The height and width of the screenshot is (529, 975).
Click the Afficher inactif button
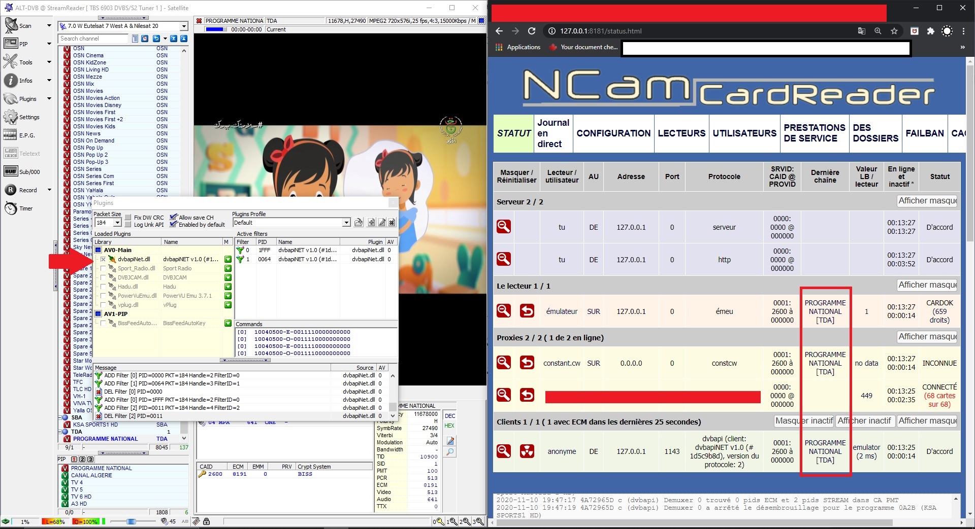(x=864, y=421)
